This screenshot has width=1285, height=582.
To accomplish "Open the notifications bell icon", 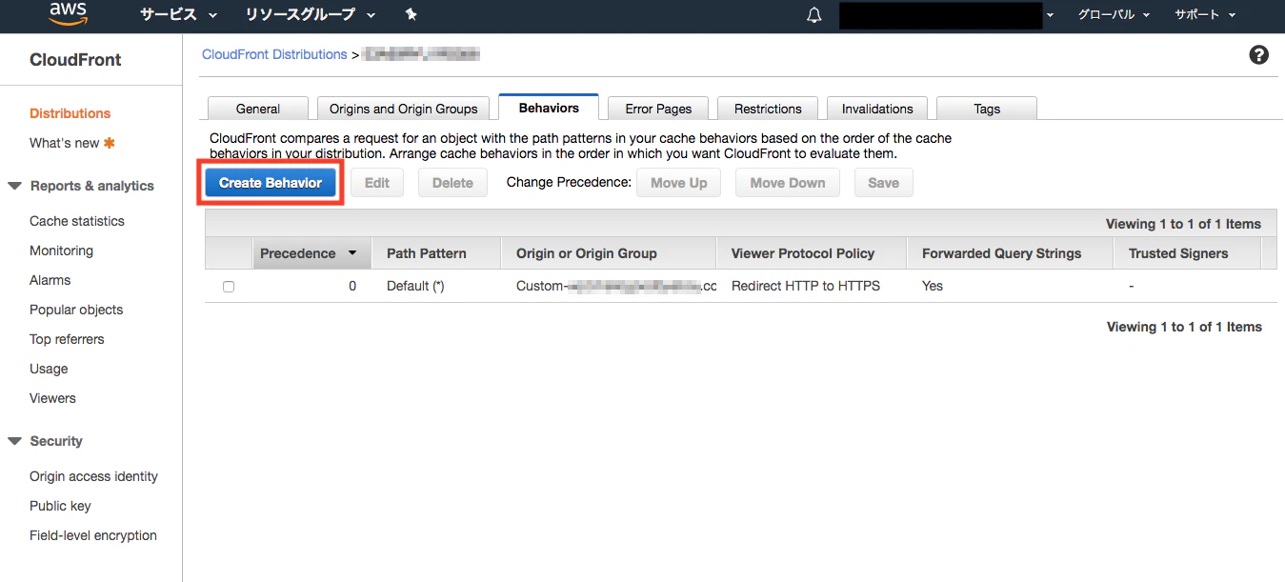I will (x=813, y=15).
